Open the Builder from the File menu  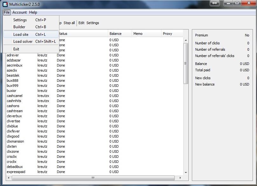pyautogui.click(x=19, y=27)
